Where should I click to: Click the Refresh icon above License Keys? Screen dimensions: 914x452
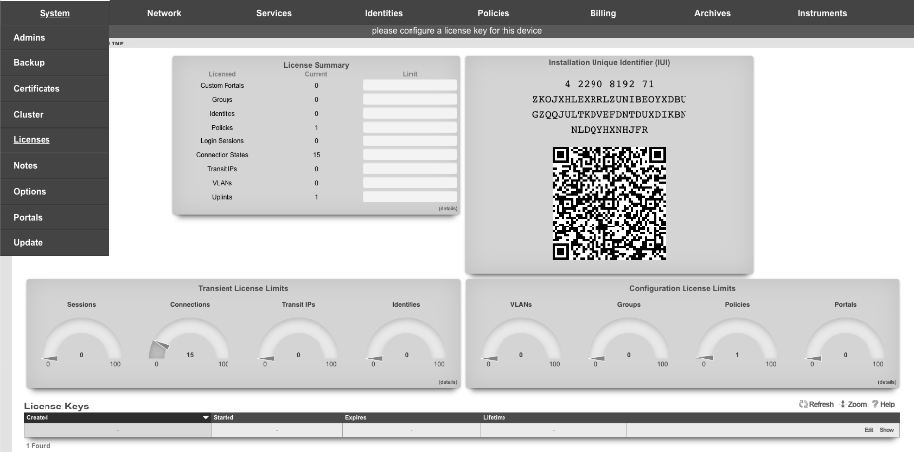(x=803, y=405)
